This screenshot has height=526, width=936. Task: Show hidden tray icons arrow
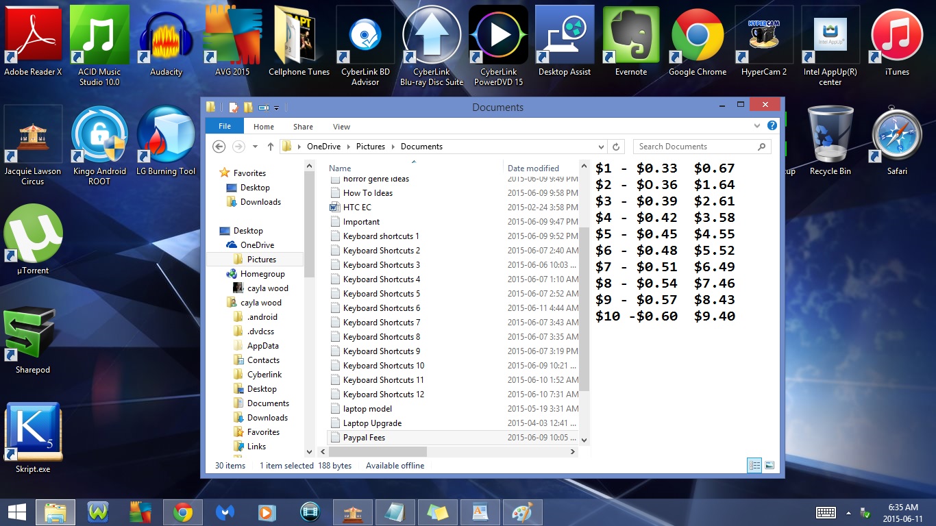(x=848, y=512)
